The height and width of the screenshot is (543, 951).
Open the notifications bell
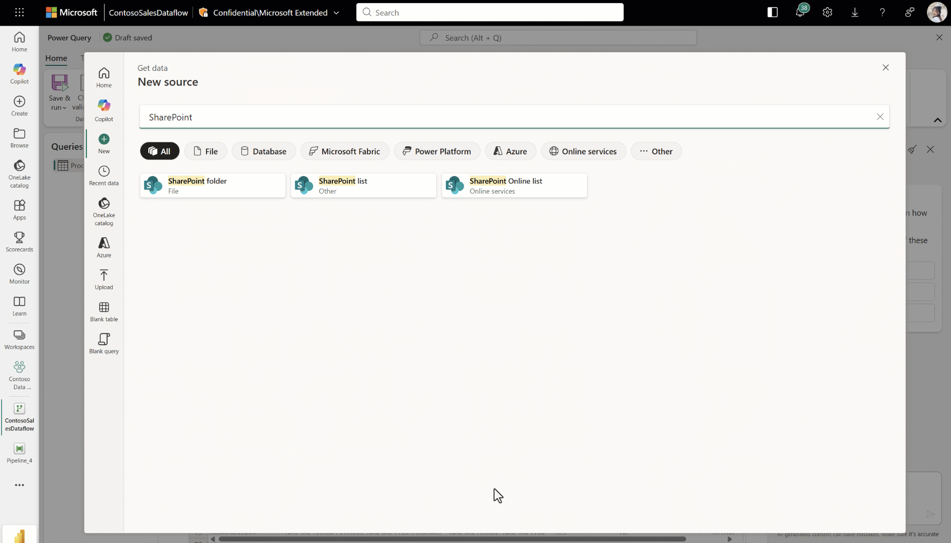800,13
